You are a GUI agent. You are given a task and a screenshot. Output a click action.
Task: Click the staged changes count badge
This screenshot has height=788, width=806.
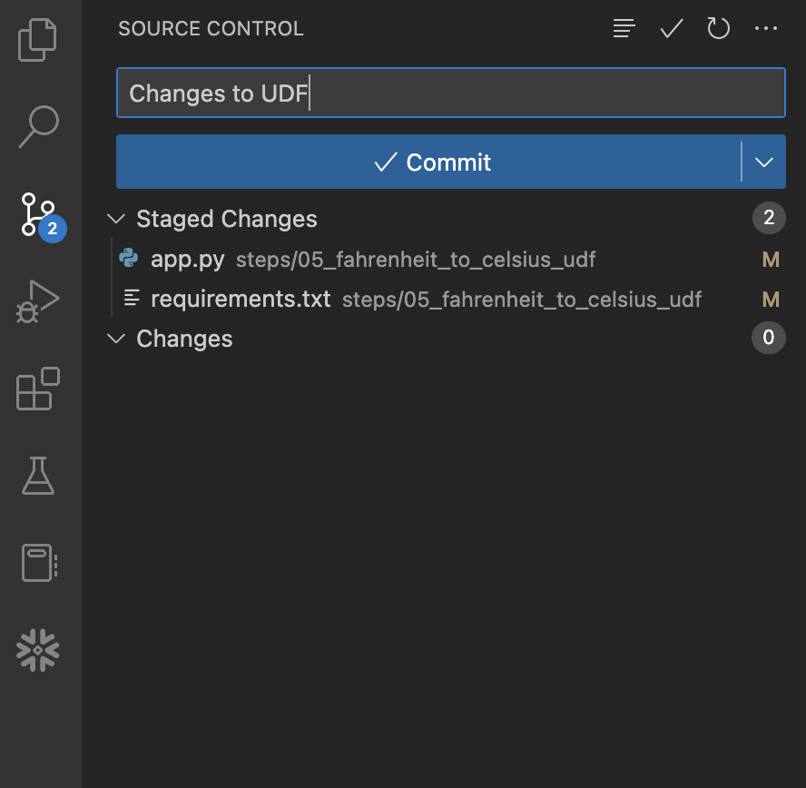click(x=769, y=218)
